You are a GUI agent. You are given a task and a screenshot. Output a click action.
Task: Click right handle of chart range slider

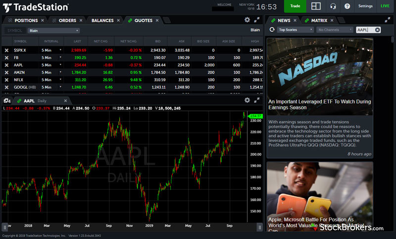[259, 228]
